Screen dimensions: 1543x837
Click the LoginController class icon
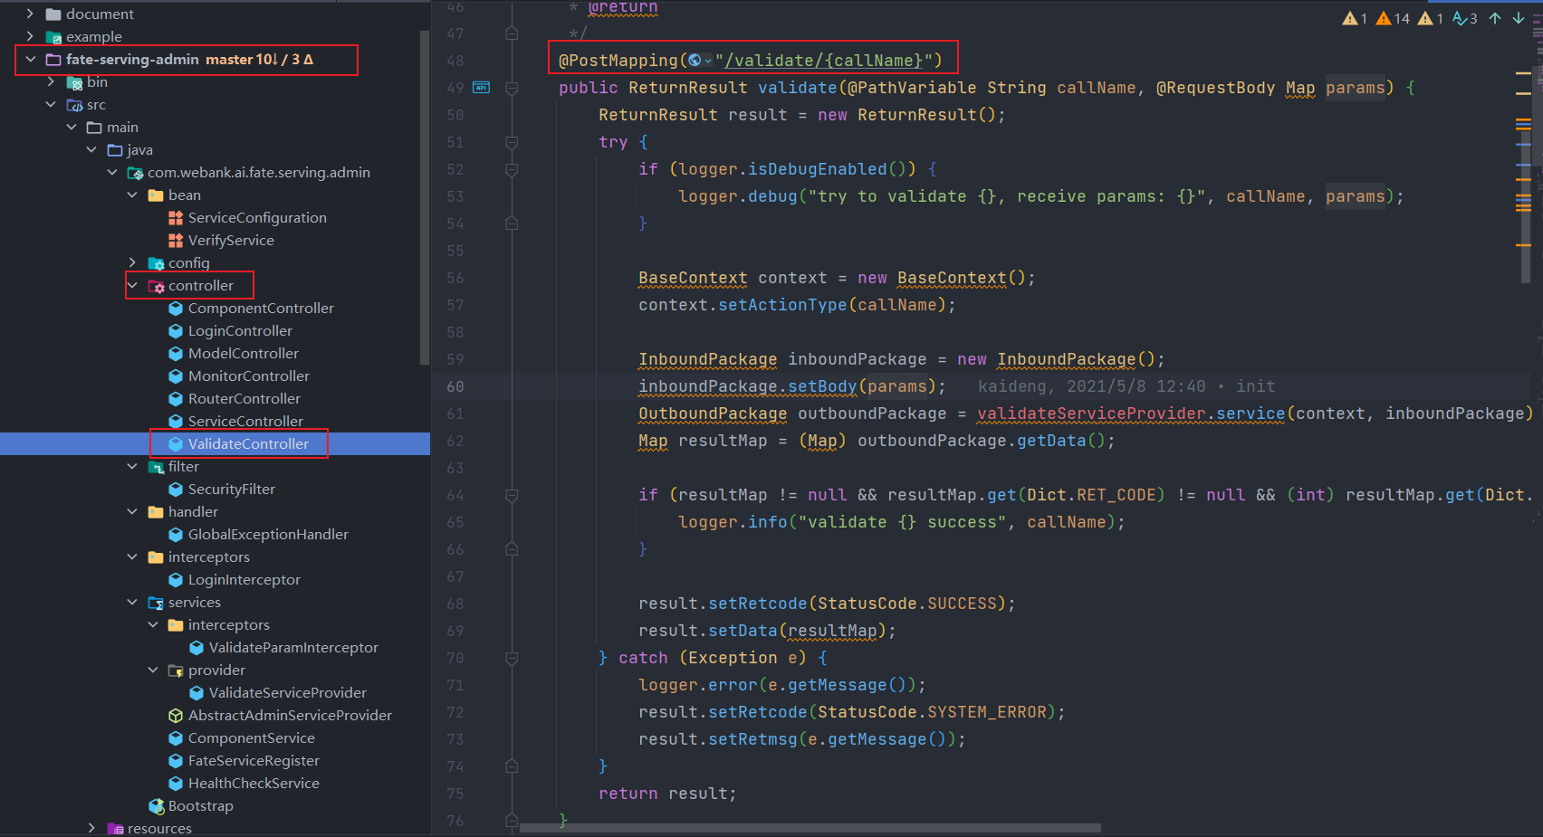coord(176,330)
